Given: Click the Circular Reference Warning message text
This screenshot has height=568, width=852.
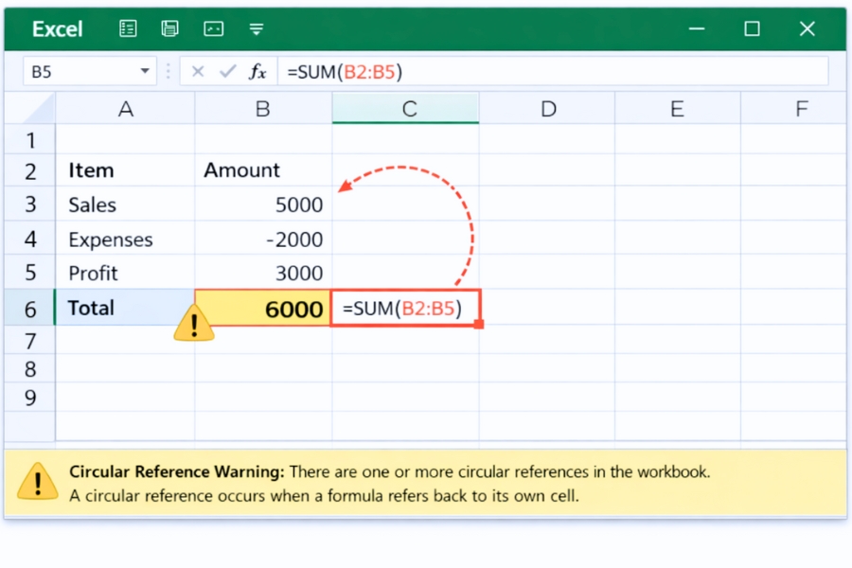Looking at the screenshot, I should (x=379, y=471).
